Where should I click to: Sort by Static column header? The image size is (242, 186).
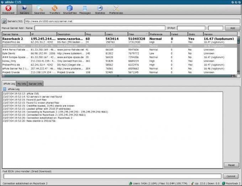click(x=195, y=34)
